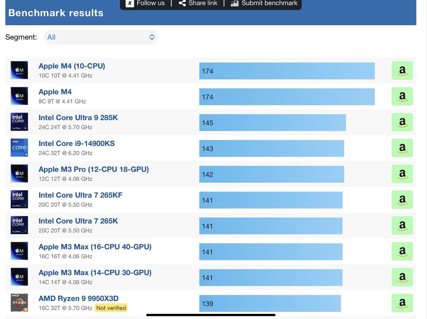Click Amazon icon for Apple M4 9C 9T

click(402, 96)
